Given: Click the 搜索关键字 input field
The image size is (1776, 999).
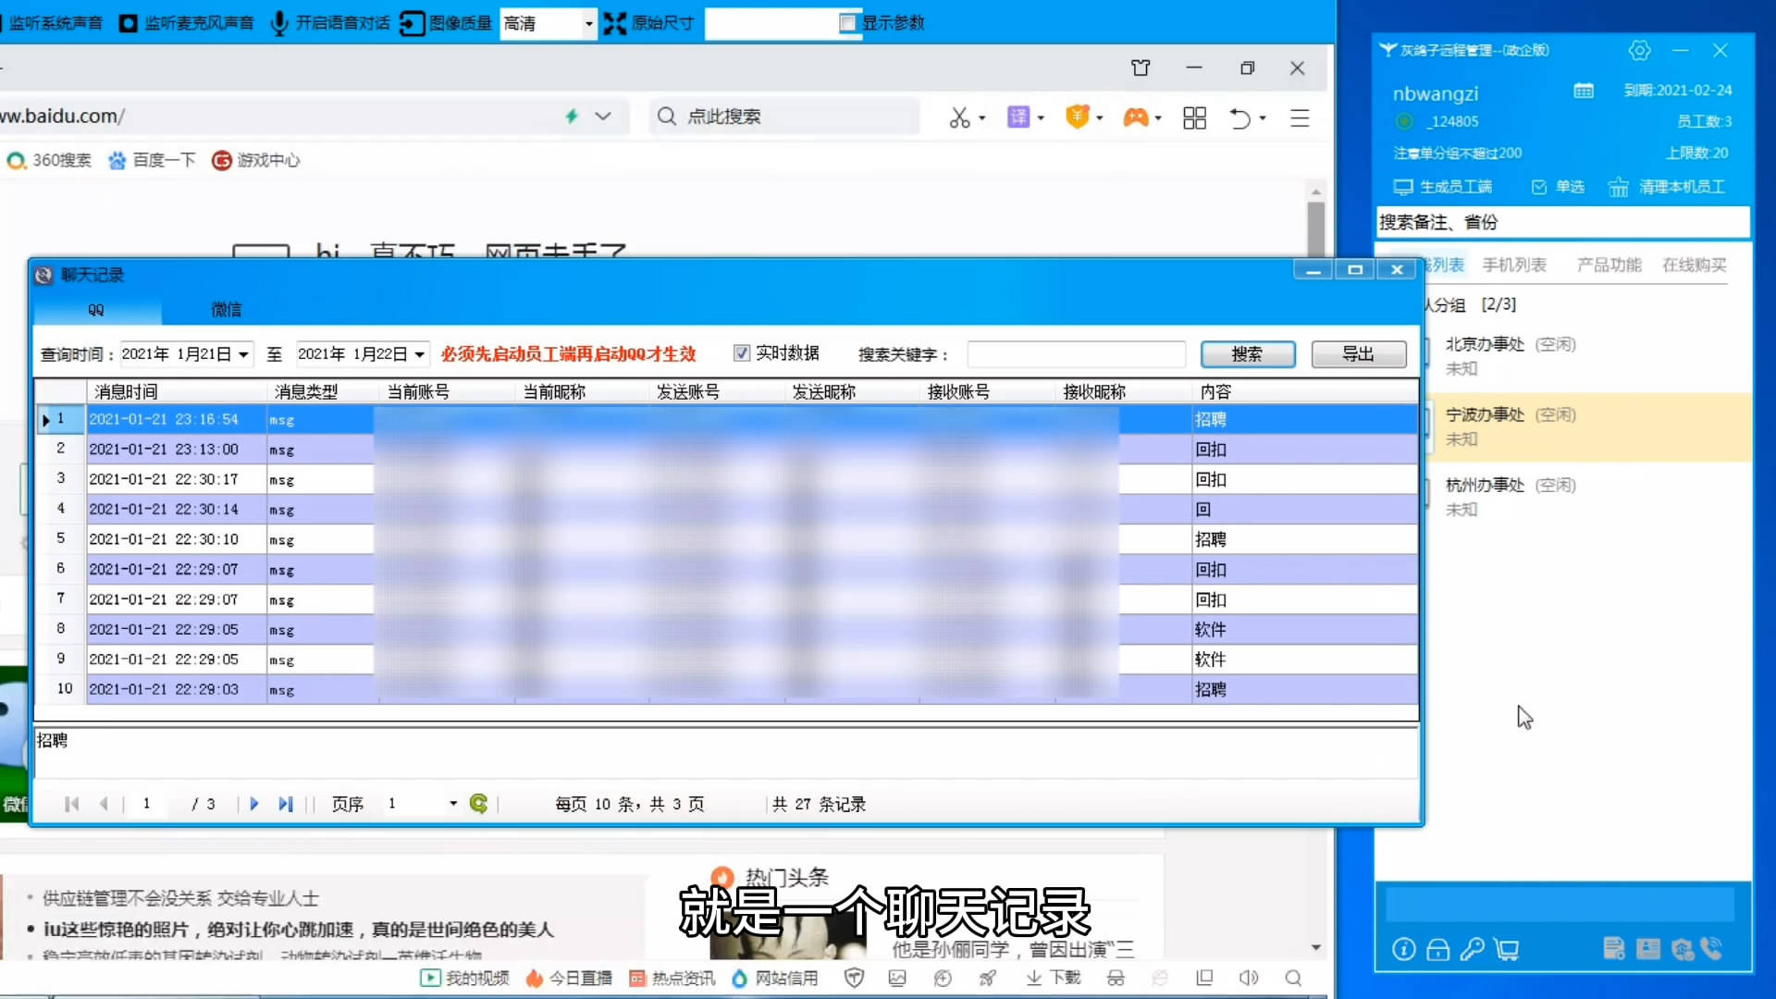Looking at the screenshot, I should 1076,354.
